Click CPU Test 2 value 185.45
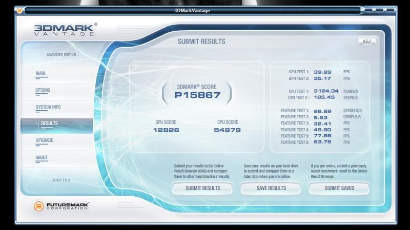The height and width of the screenshot is (230, 410). (x=324, y=97)
